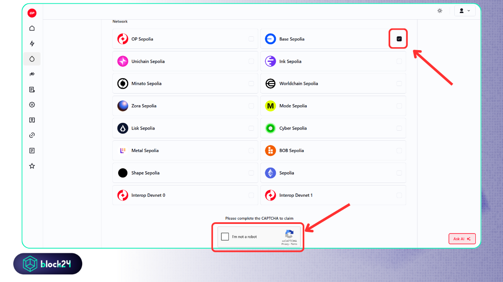Click the 'Zora Sepolia' network name

[144, 106]
